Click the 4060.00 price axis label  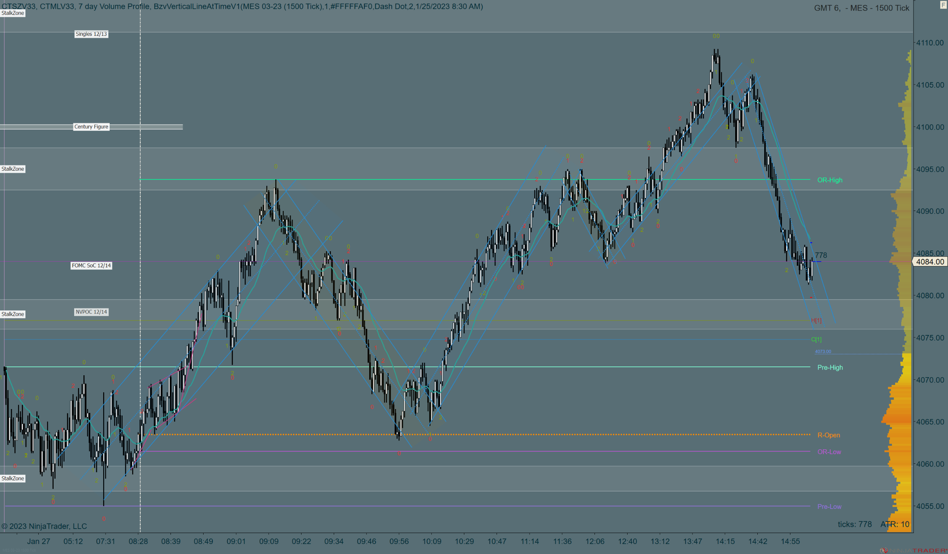point(930,464)
